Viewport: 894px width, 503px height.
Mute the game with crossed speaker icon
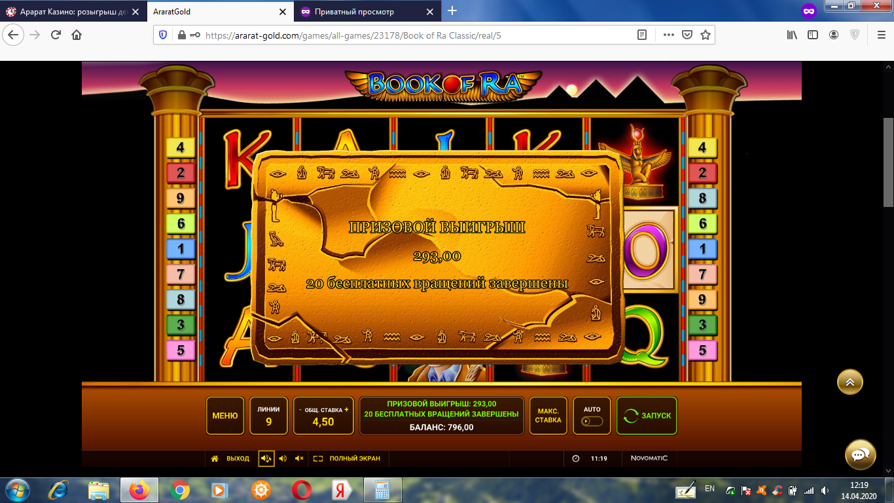(x=299, y=458)
